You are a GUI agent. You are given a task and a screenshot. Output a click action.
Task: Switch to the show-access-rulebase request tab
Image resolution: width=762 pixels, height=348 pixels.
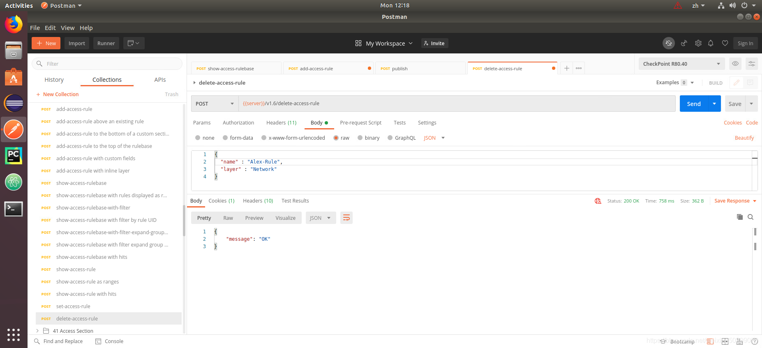tap(236, 68)
